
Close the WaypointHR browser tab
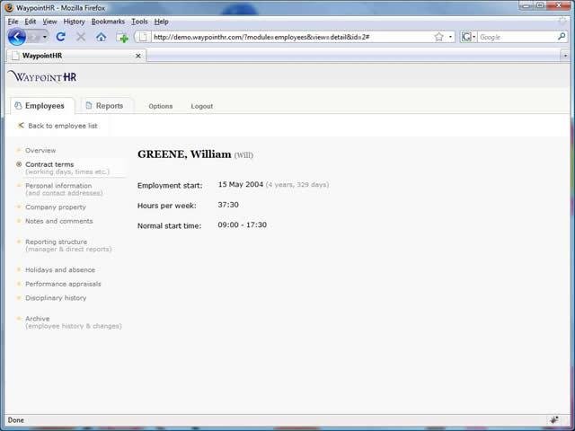138,56
